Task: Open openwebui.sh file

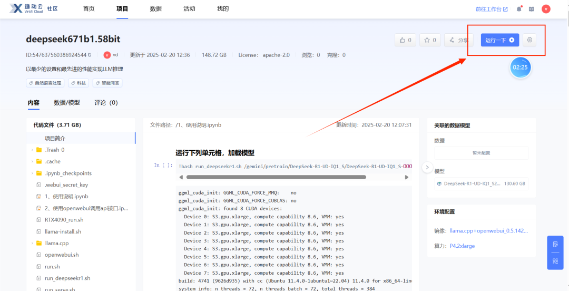Action: tap(62, 255)
